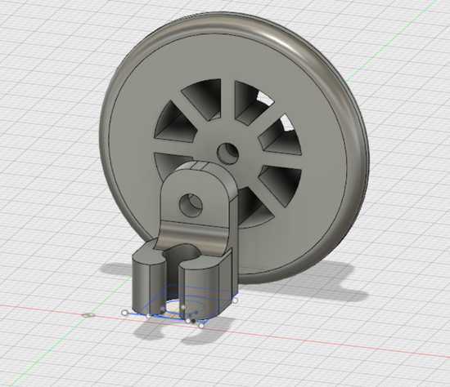Pick the dark filled sketch point at the bracket base
Screen dimensions: 450x387
[193, 321]
